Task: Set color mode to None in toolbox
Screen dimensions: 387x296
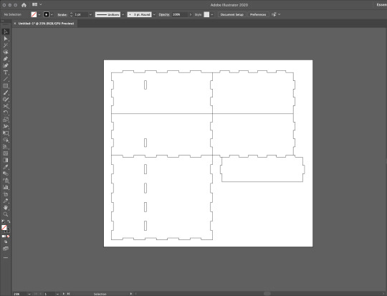Action: (x=9, y=237)
